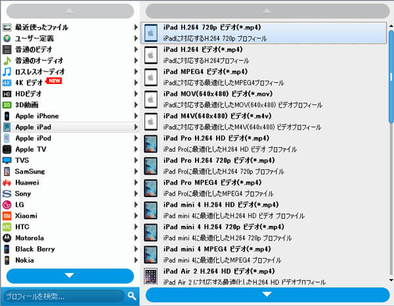This screenshot has width=394, height=306.
Task: Select iPad Pro H.264 HD thumbnail
Action: coord(151,144)
